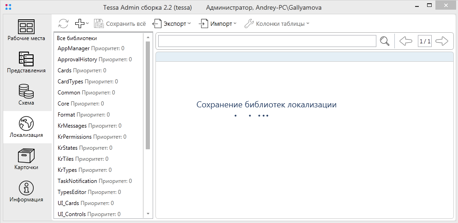This screenshot has height=223, width=458.
Task: Expand the Импорт dropdown
Action: coord(218,23)
